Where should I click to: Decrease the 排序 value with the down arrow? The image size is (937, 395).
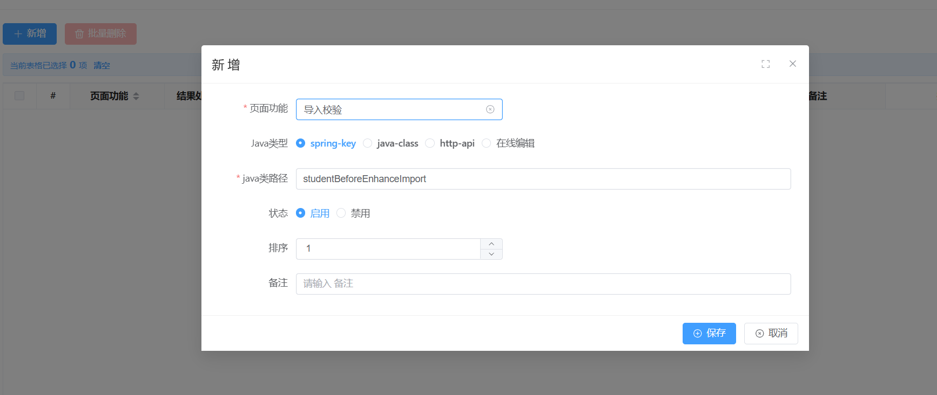pos(491,254)
